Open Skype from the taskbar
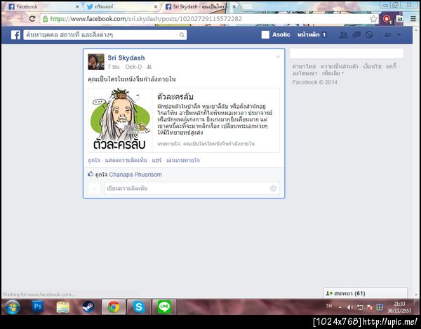Screen dimensions: 421x329 click(139, 307)
